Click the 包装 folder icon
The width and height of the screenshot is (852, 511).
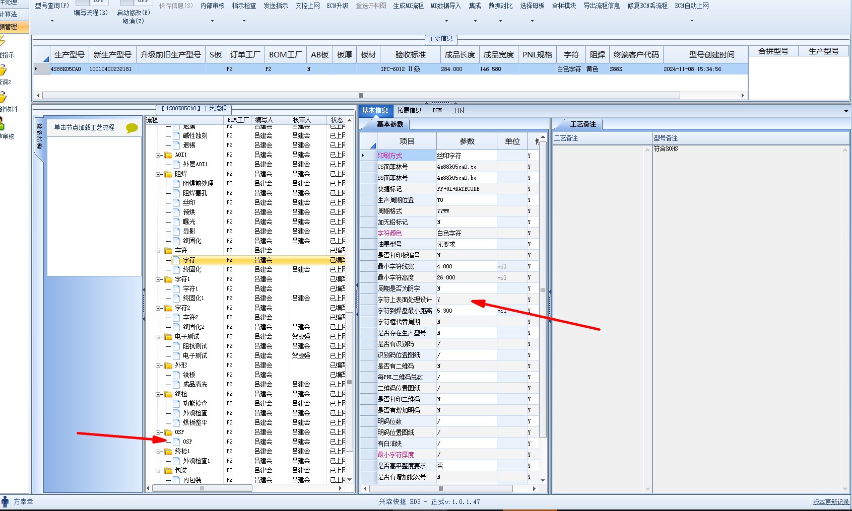tap(169, 471)
